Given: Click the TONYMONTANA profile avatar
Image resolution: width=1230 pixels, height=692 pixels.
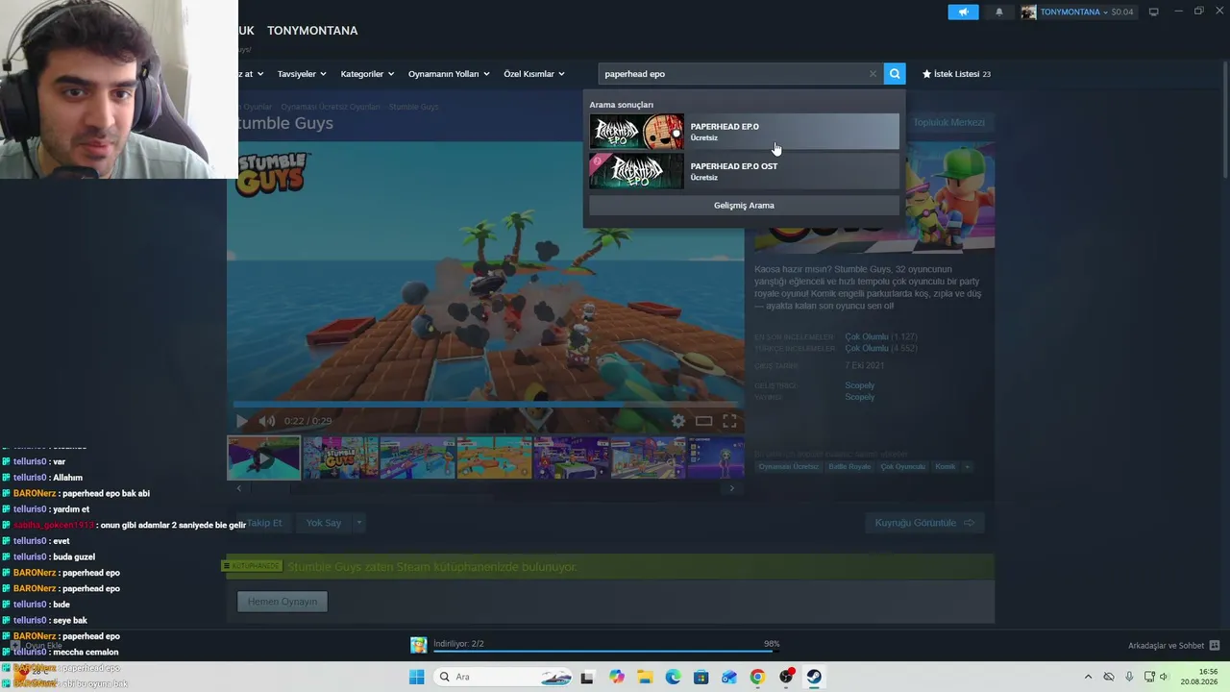Looking at the screenshot, I should (x=1028, y=12).
